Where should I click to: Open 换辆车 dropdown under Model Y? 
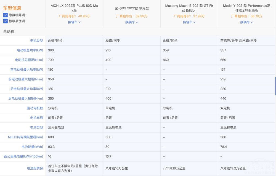(246, 22)
